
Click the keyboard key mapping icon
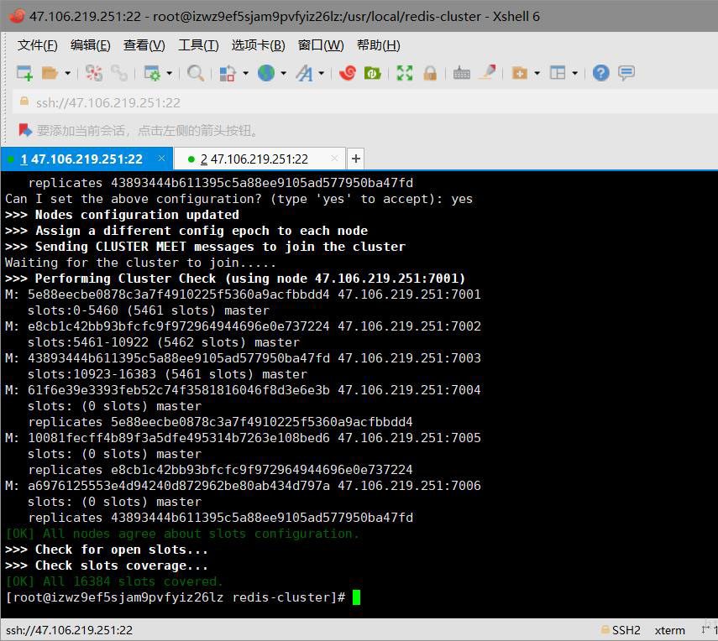(x=462, y=73)
